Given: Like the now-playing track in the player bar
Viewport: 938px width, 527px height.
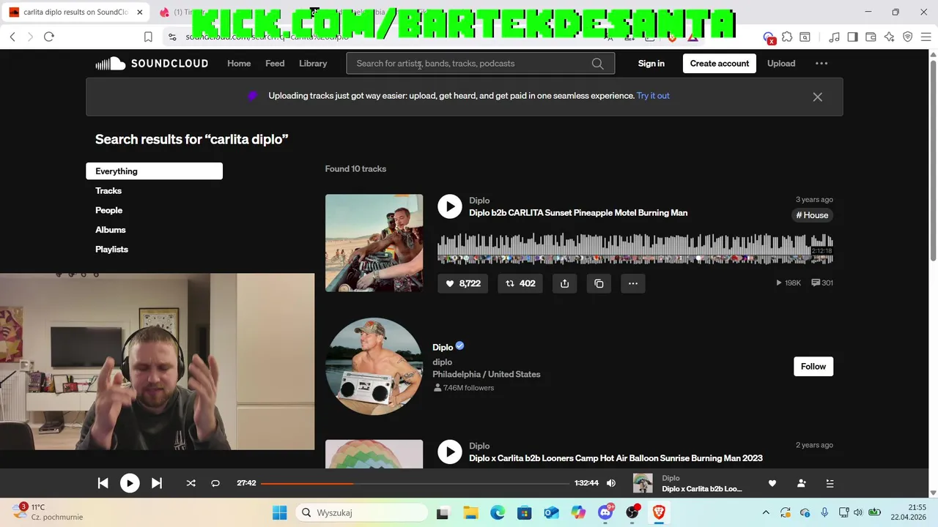Looking at the screenshot, I should pyautogui.click(x=772, y=483).
